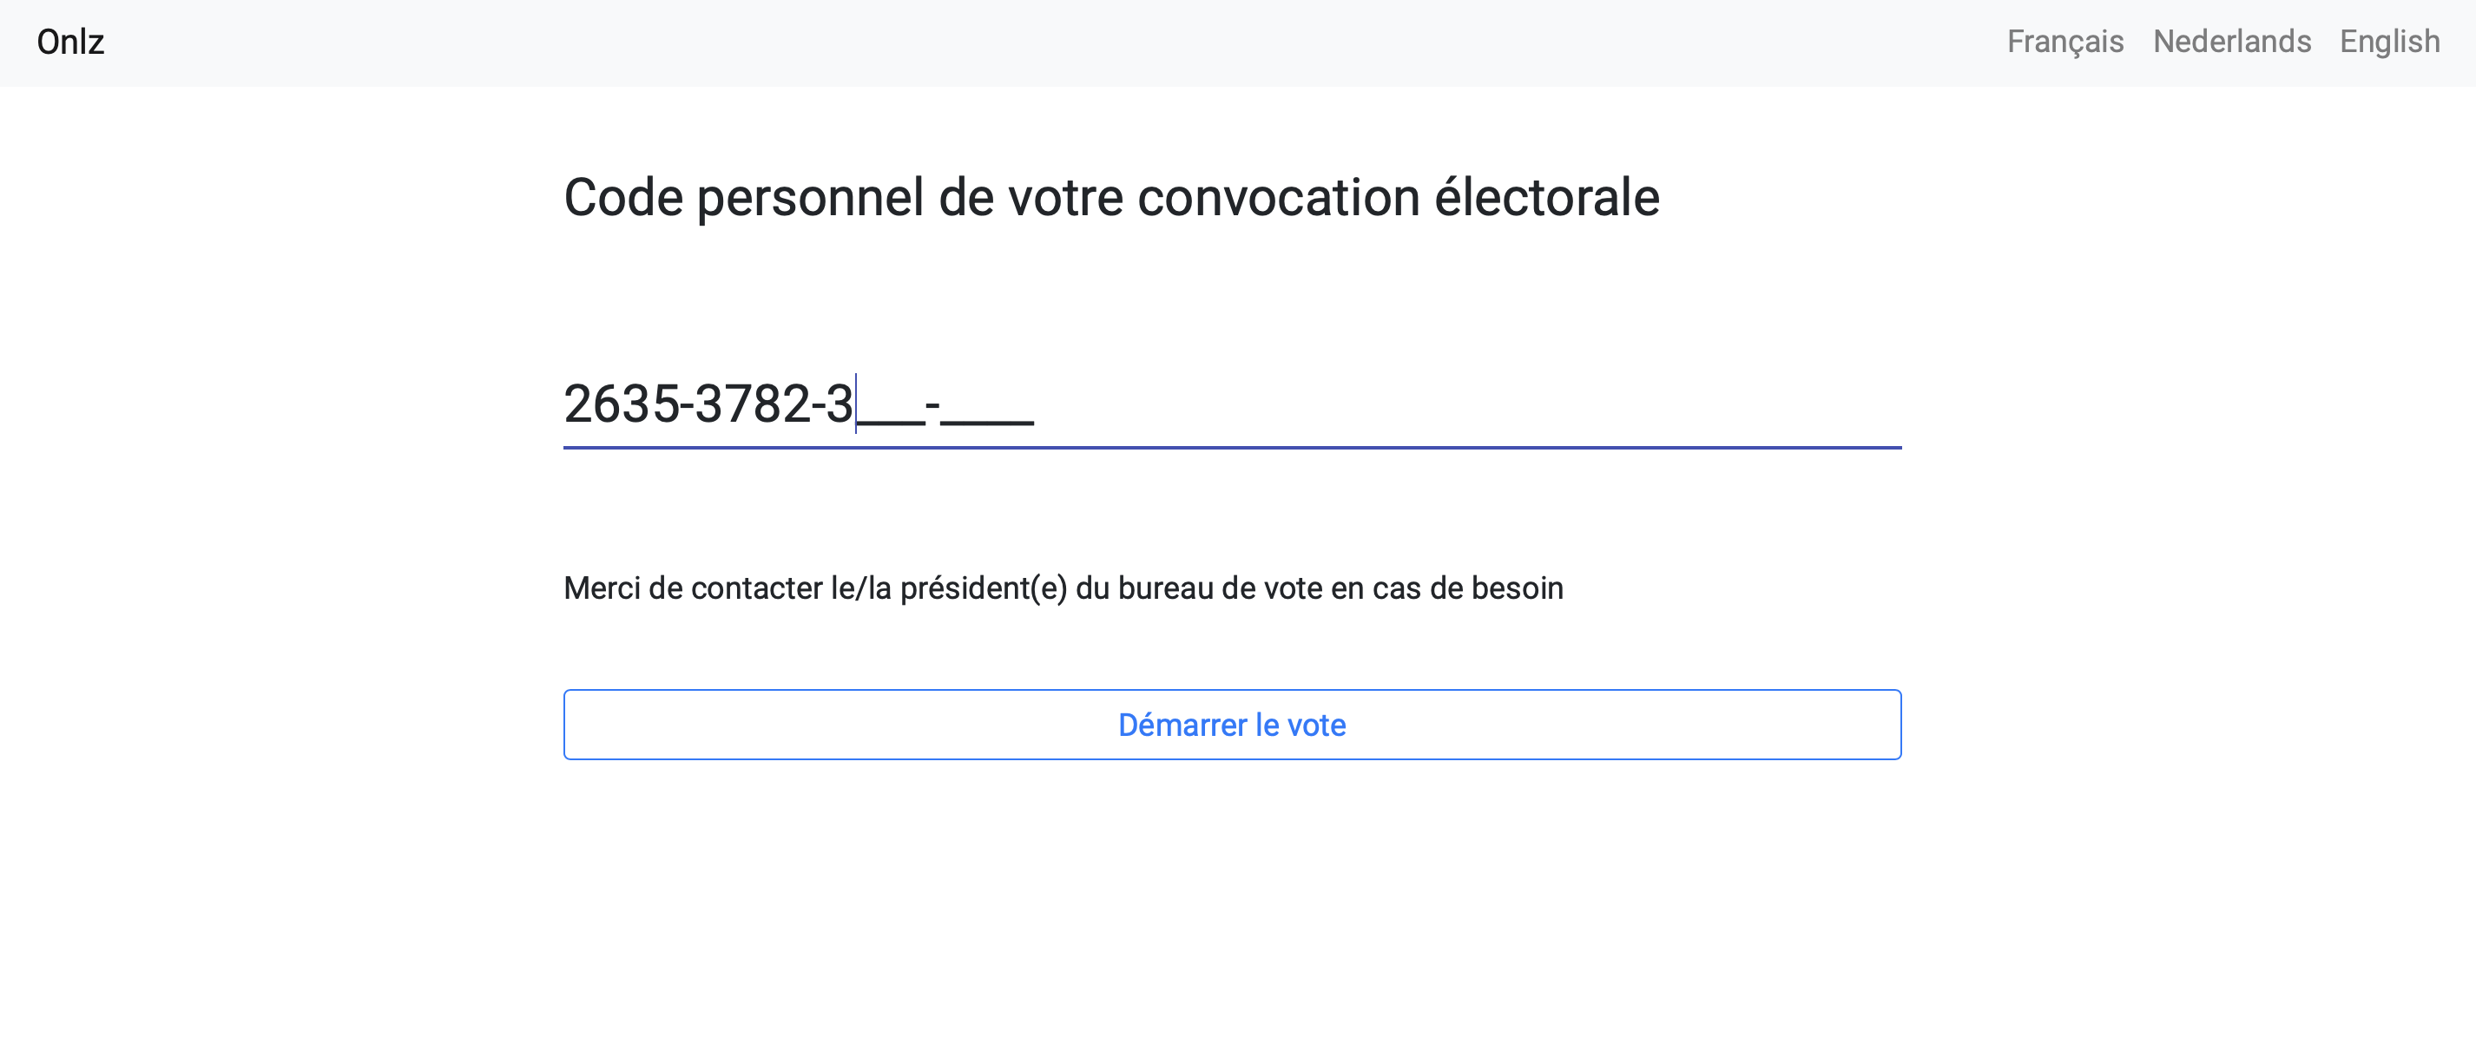Click the heading Code personnel

point(1111,197)
